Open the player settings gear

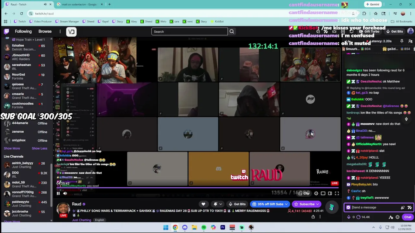316,194
